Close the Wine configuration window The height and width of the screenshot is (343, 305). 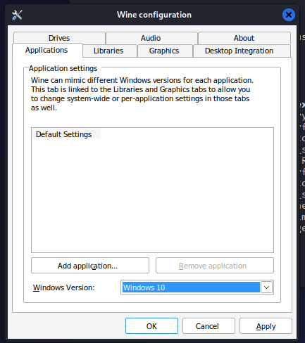point(289,15)
